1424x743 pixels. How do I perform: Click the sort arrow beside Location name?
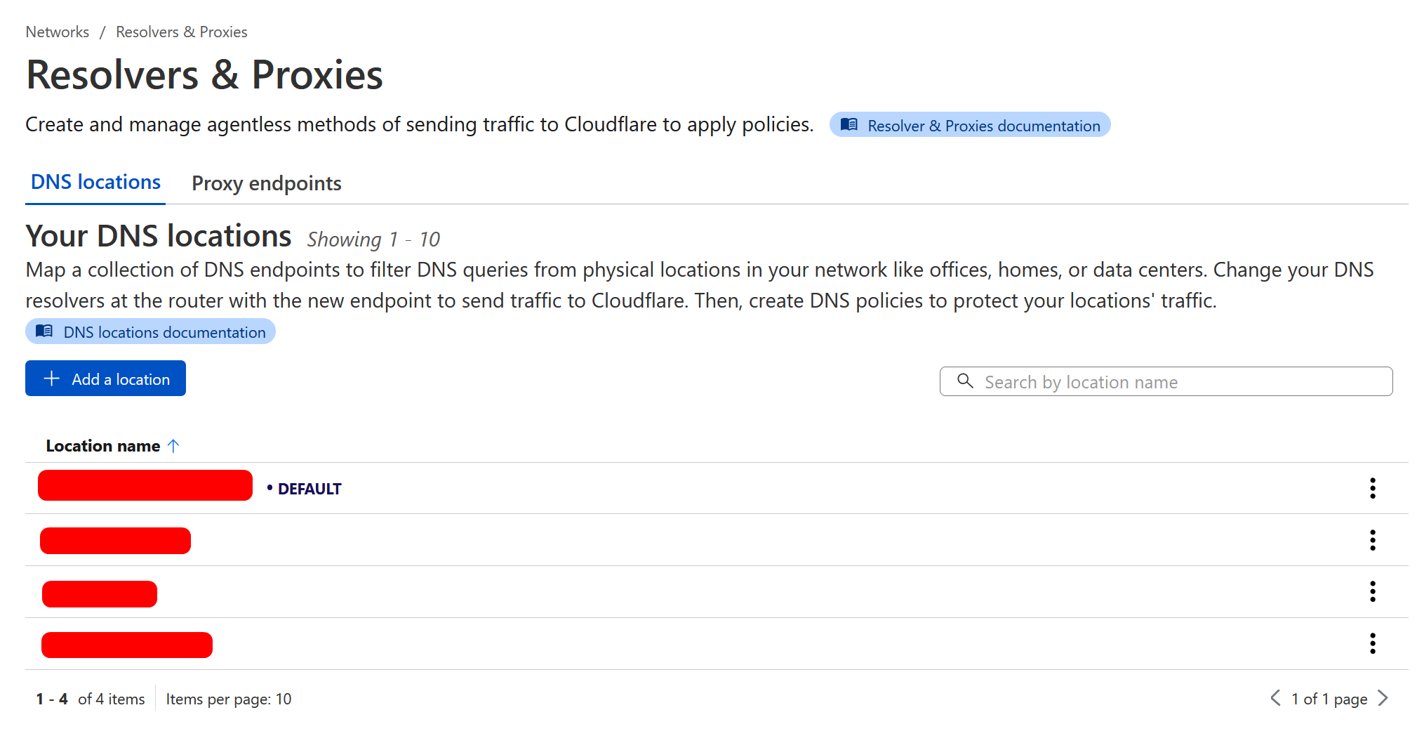pos(174,446)
